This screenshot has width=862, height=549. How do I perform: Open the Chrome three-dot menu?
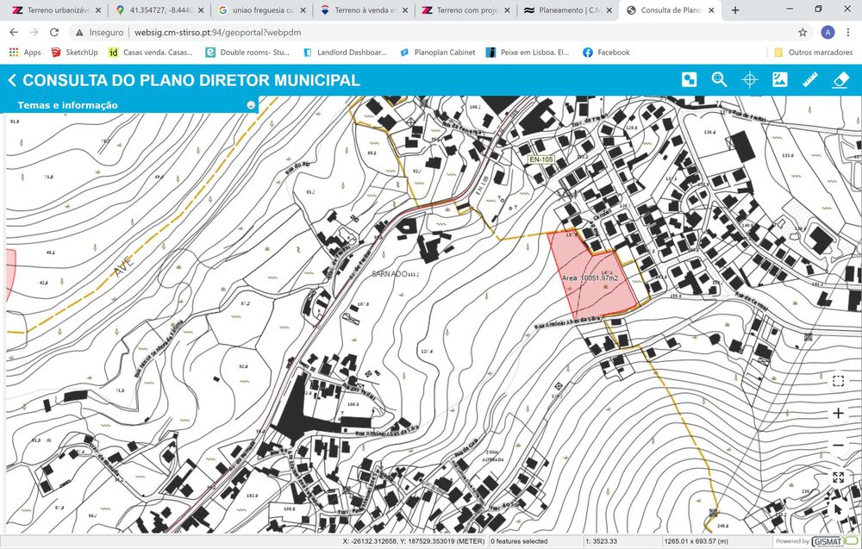[847, 33]
